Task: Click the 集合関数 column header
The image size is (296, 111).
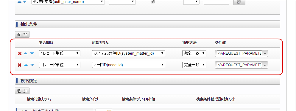Action: 46,43
